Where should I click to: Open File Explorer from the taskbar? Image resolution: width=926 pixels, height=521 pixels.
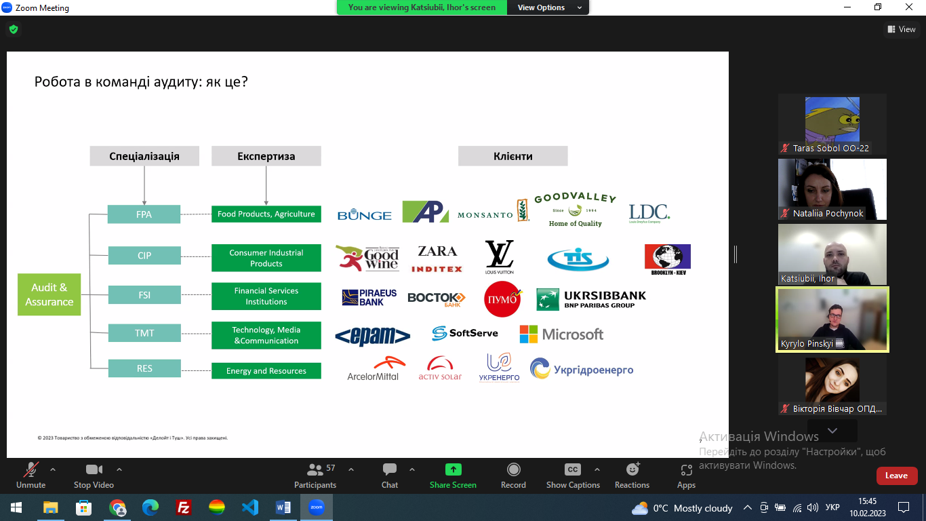[x=51, y=507]
